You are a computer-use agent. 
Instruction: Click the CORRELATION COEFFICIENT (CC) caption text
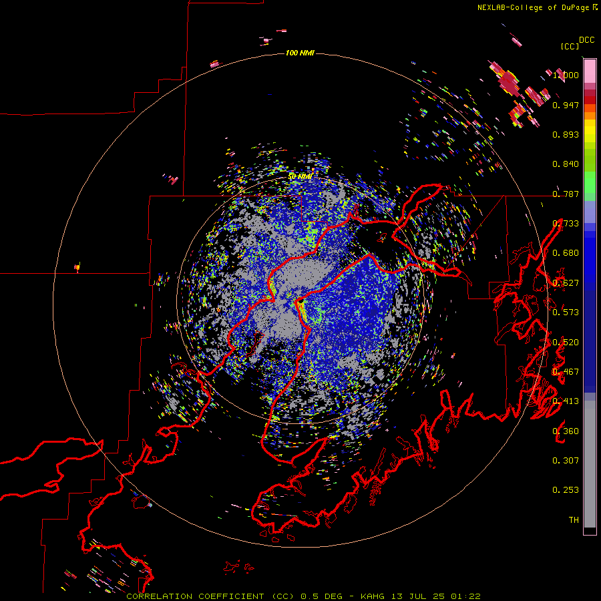tap(210, 596)
